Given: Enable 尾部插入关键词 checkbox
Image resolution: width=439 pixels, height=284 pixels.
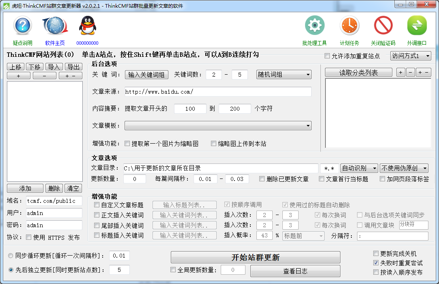Looking at the screenshot, I should pyautogui.click(x=97, y=225).
